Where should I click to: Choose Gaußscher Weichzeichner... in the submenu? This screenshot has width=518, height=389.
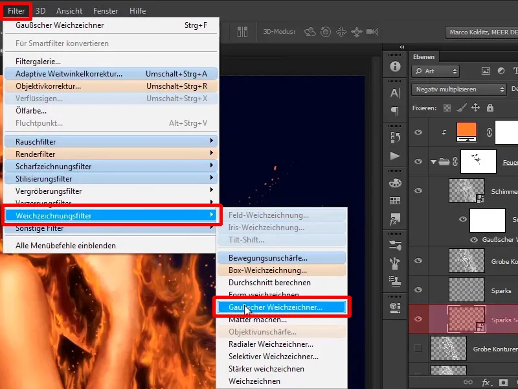(282, 307)
